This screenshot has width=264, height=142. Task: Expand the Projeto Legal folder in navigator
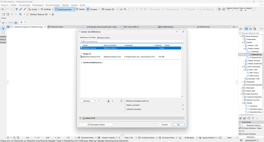point(241,91)
